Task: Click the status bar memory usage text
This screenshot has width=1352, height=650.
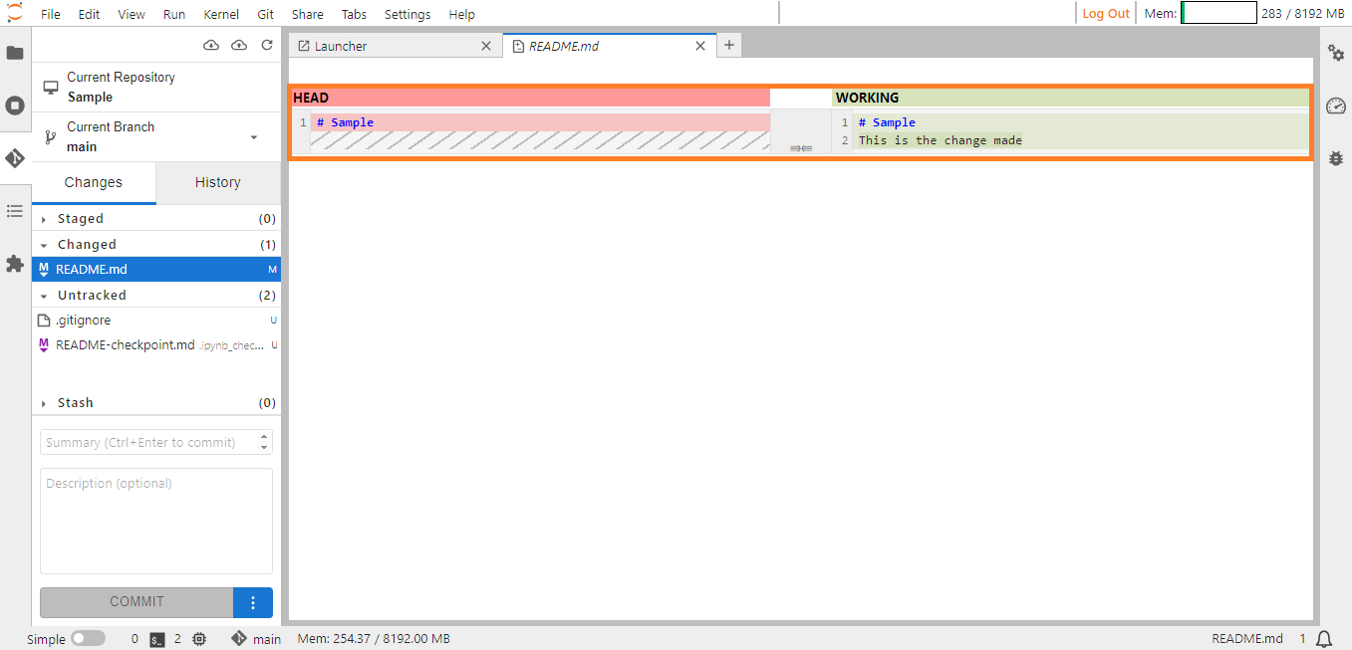Action: [374, 639]
